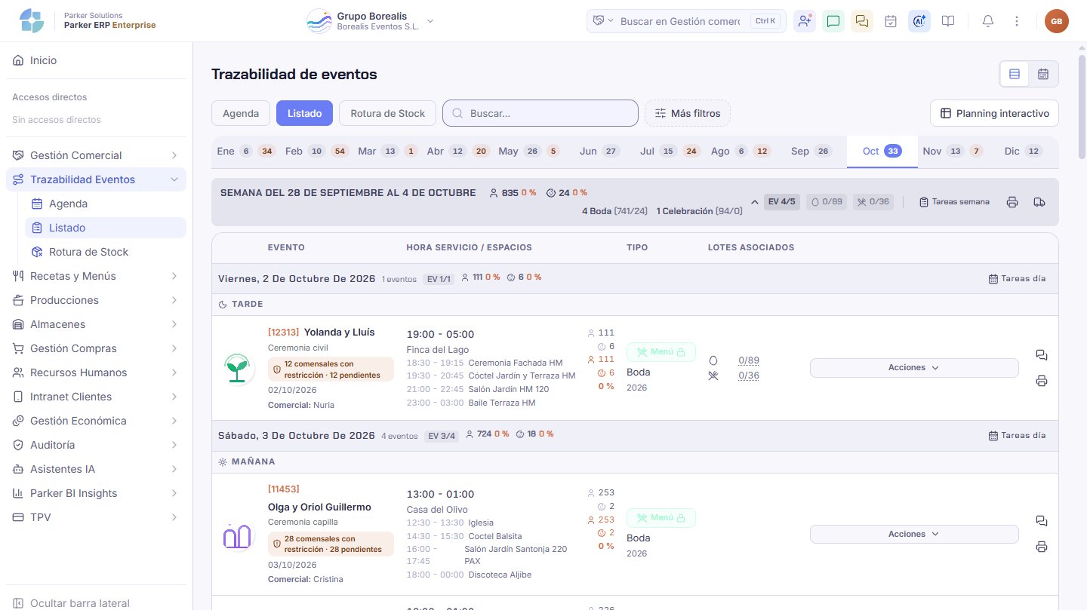Switch to list view layout icon
The width and height of the screenshot is (1087, 610).
point(1015,74)
